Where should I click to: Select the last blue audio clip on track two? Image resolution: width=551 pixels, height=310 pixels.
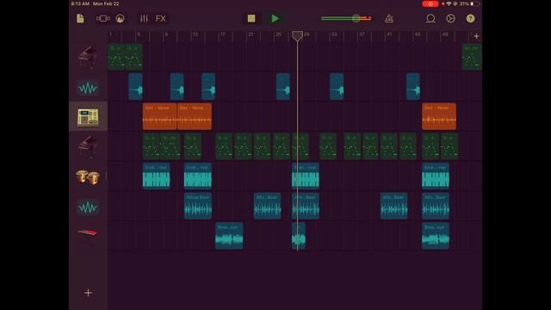(413, 87)
